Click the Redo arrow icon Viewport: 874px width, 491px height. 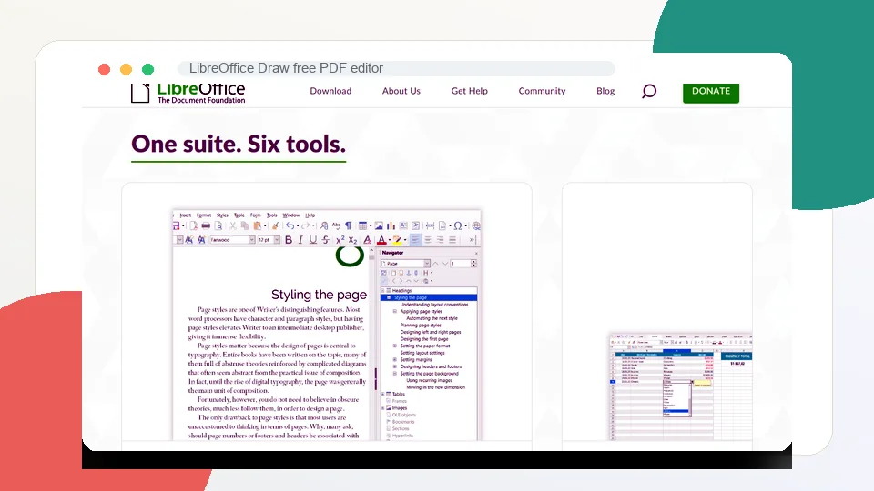coord(306,225)
